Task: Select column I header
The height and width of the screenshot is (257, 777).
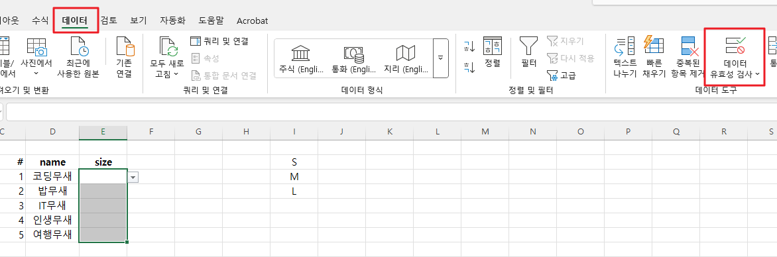Action: (294, 132)
